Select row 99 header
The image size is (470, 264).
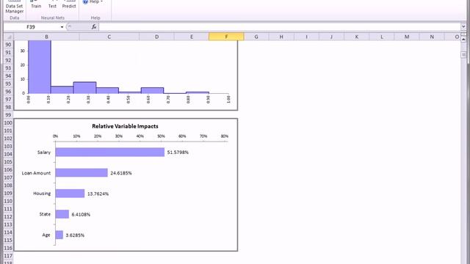[x=8, y=115]
